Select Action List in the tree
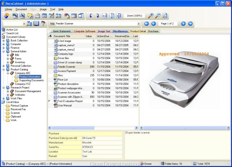This screenshot has width=232, height=167. point(12,30)
